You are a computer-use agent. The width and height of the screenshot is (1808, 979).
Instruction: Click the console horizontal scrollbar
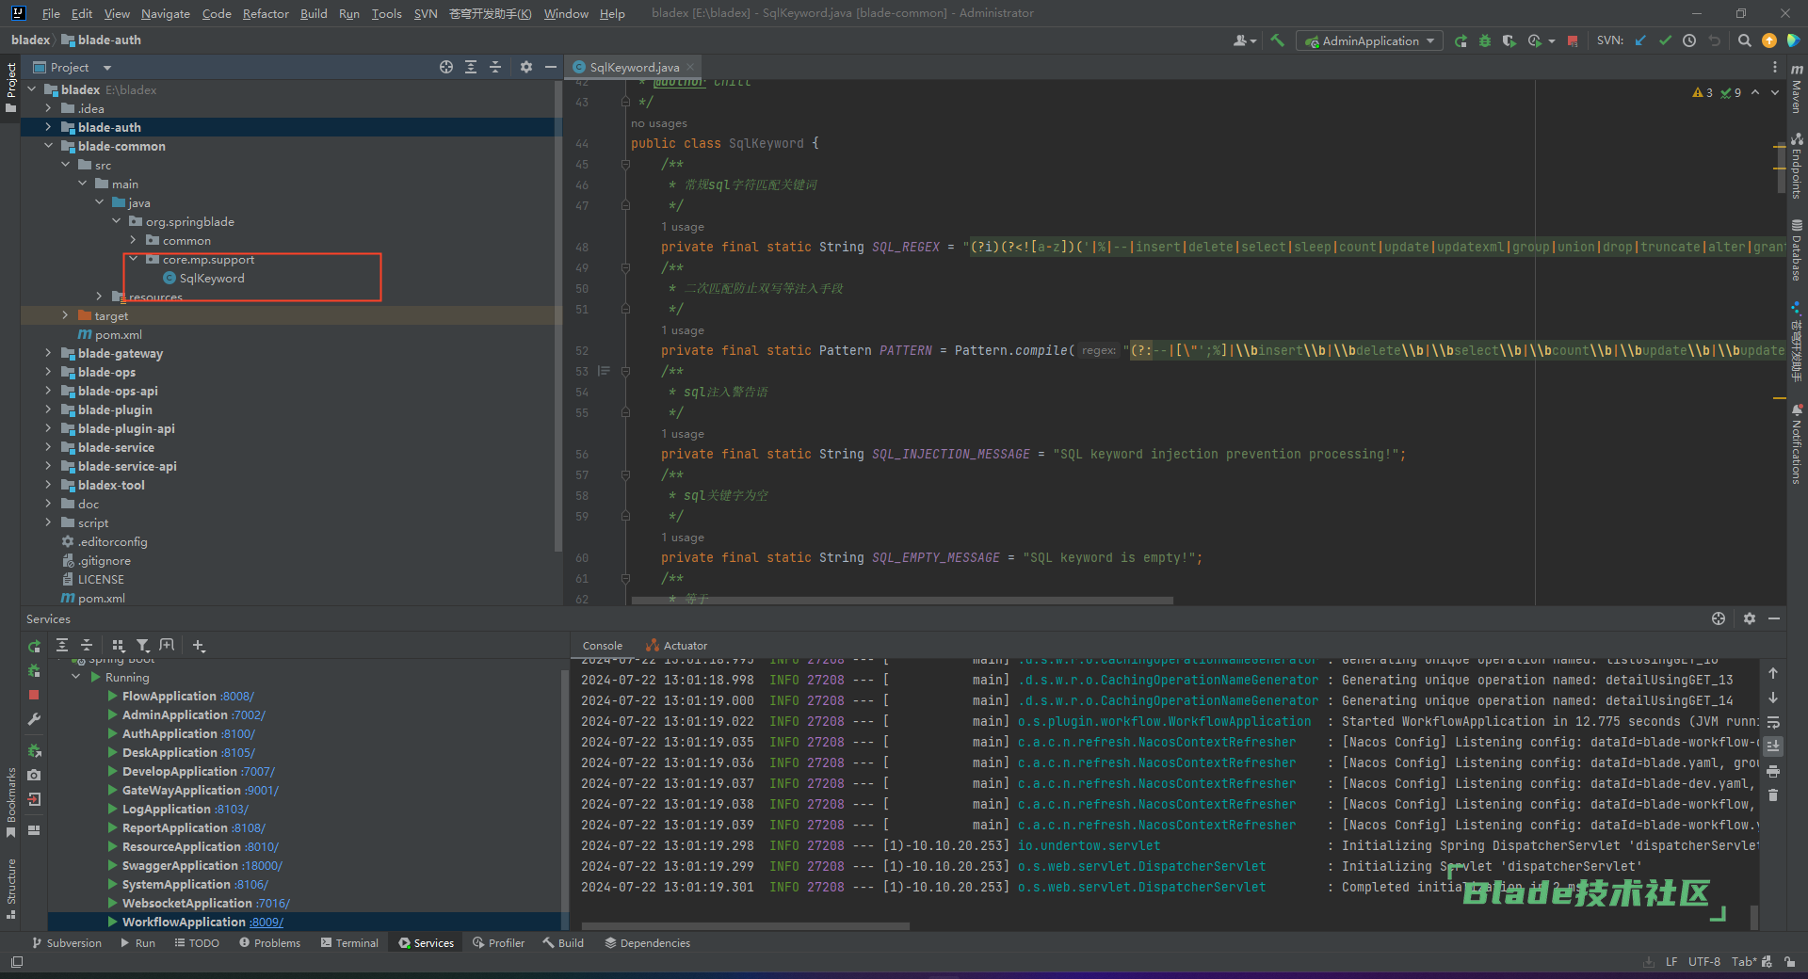[x=746, y=926]
